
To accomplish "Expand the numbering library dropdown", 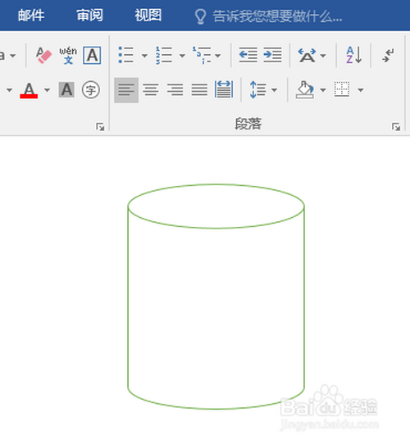I will [x=182, y=56].
